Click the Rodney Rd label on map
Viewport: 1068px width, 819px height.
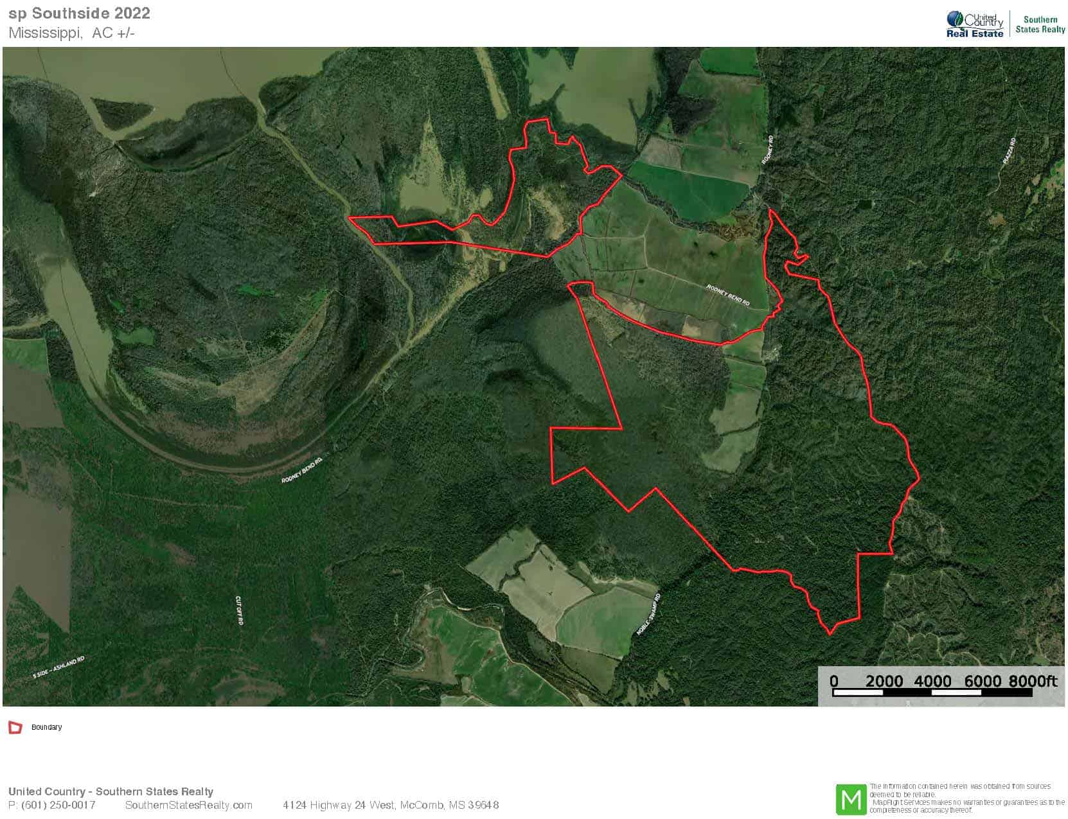coord(768,149)
